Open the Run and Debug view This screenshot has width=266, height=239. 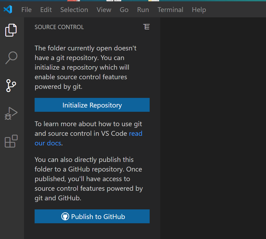(x=11, y=113)
